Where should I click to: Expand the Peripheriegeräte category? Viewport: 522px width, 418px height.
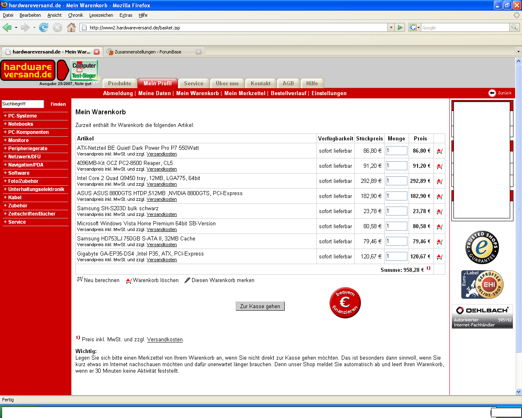click(x=28, y=149)
